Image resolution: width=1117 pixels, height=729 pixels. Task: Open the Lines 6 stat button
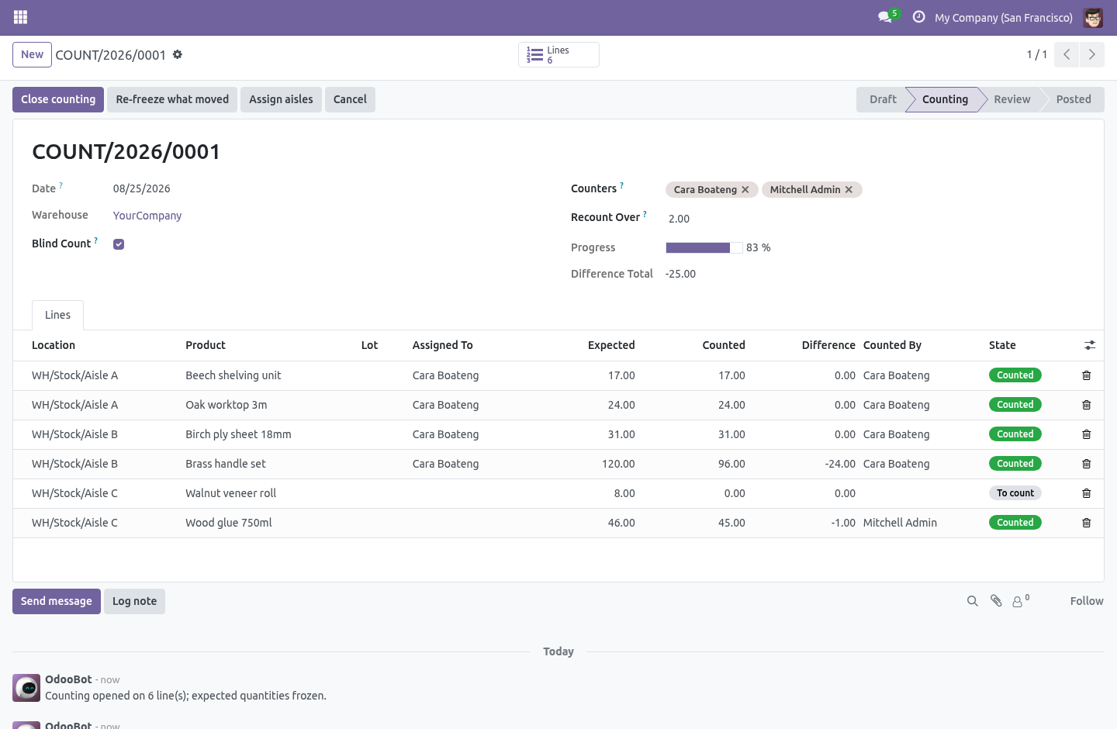[558, 54]
